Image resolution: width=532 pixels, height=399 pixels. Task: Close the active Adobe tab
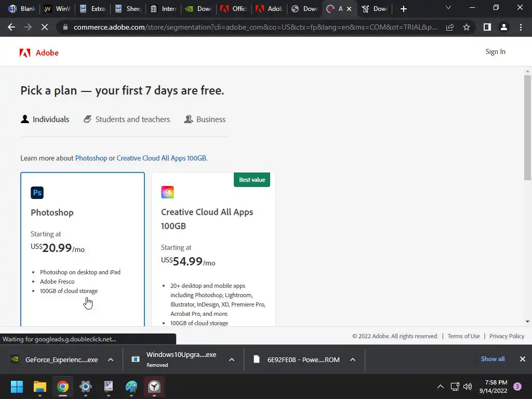click(x=349, y=9)
